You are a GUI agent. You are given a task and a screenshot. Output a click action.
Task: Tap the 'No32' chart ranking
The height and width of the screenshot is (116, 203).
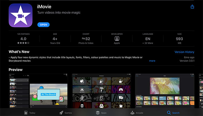pos(86,39)
